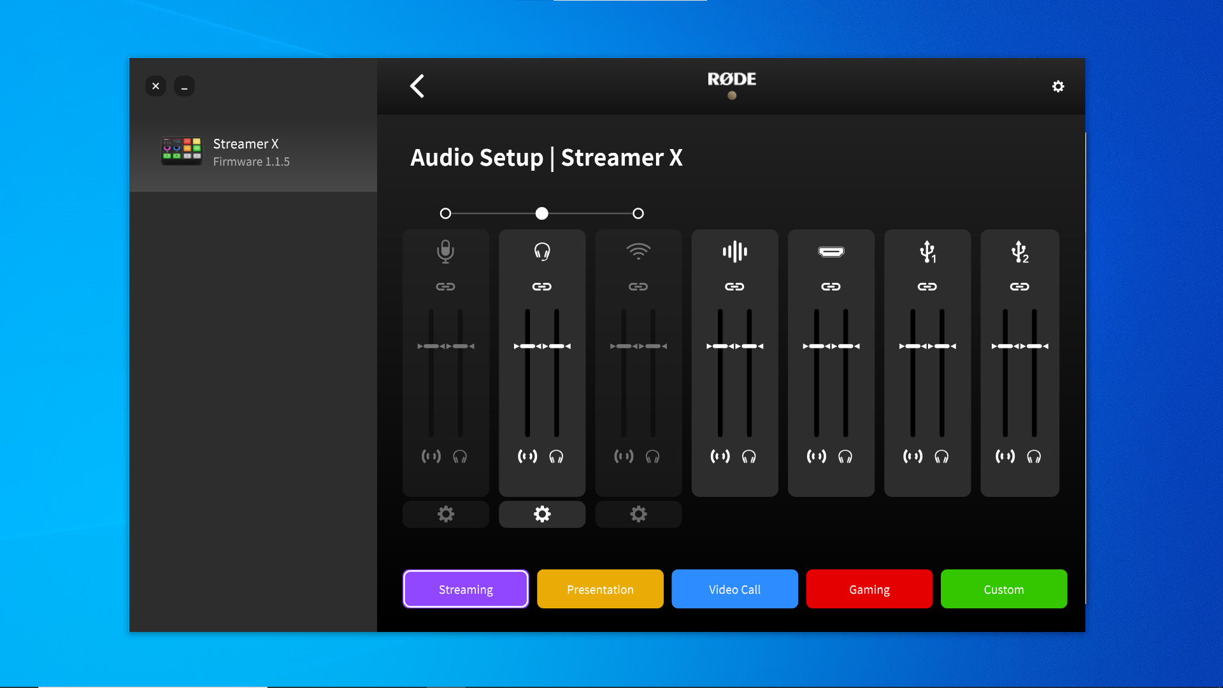The height and width of the screenshot is (688, 1223).
Task: Open the settings gear in top-right header
Action: pyautogui.click(x=1058, y=86)
